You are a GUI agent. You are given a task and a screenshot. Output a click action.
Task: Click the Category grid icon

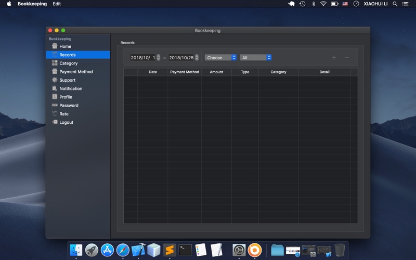click(x=55, y=63)
